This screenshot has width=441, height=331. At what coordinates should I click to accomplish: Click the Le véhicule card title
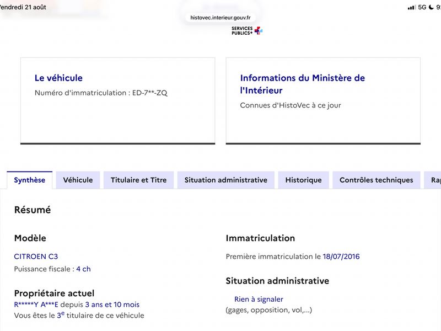pos(58,78)
